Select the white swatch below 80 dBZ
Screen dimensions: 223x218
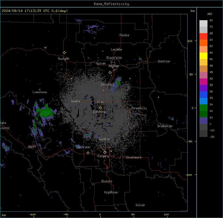tap(203, 24)
